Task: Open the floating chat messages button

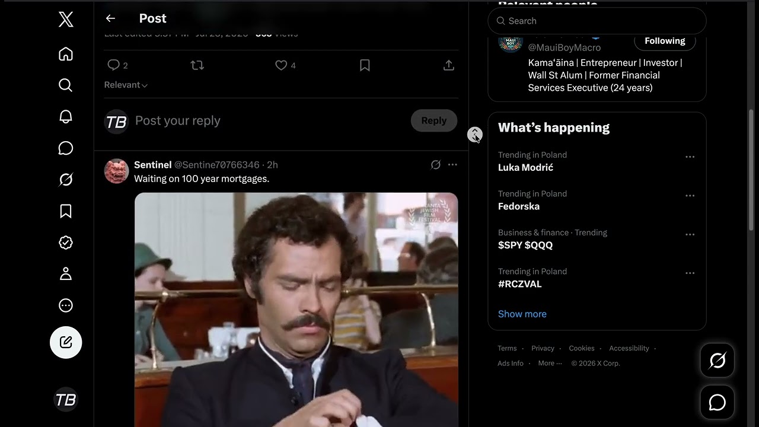Action: (717, 402)
